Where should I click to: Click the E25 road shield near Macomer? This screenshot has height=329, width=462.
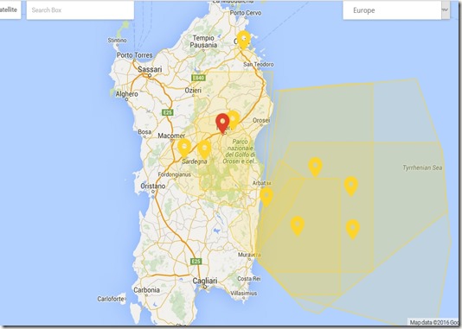click(x=168, y=112)
